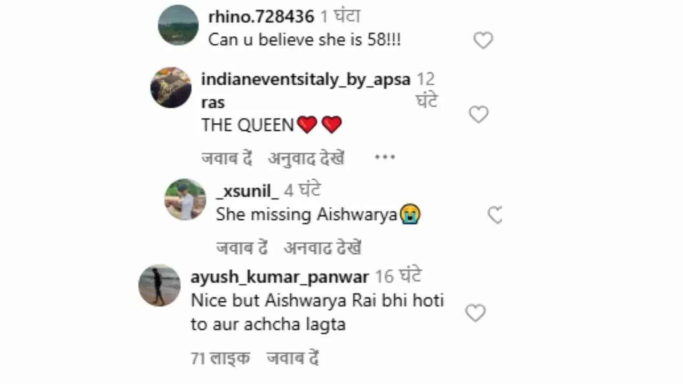Reply to _xsunil_'s comment via जवाब दें
The width and height of the screenshot is (683, 384).
tap(242, 248)
